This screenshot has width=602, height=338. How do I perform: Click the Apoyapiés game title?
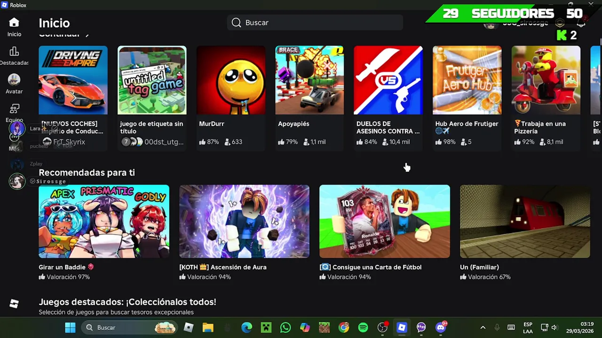coord(293,124)
